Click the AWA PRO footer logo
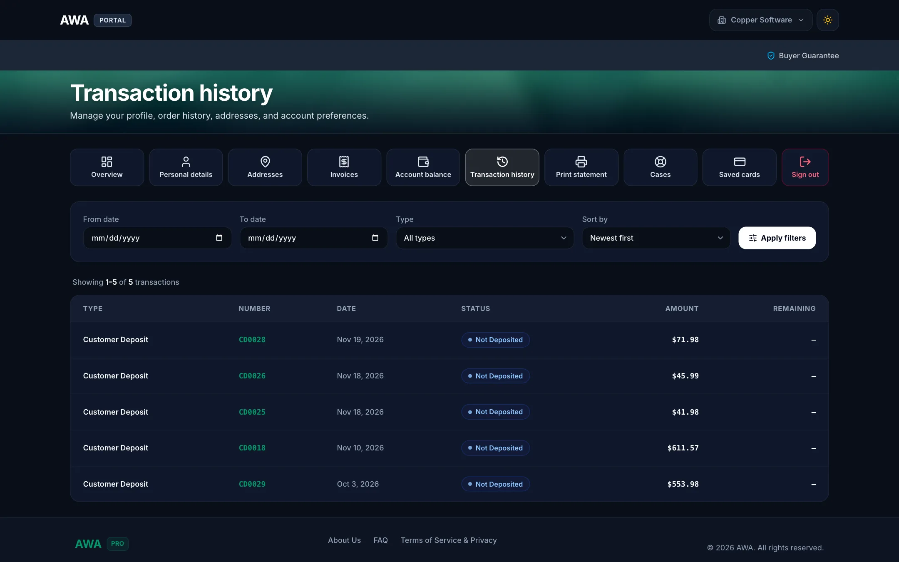899x562 pixels. (x=102, y=544)
